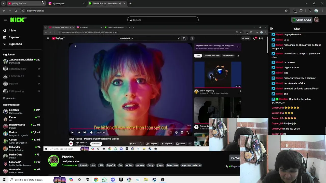Select the chill tag
326x183 pixels.
click(101, 165)
